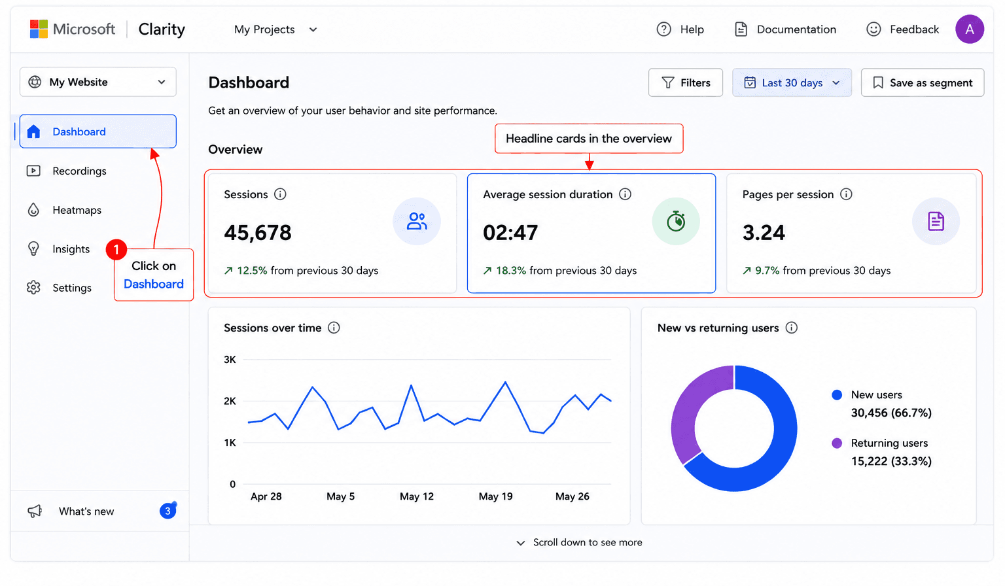Click the 9.7% from previous 30 days text

[817, 271]
